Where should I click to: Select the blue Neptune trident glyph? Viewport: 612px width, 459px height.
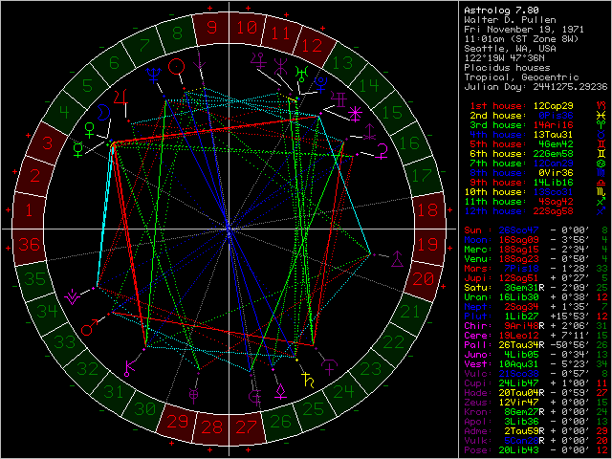(x=154, y=76)
